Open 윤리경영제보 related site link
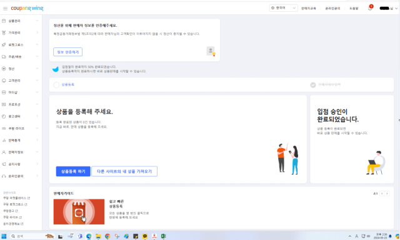 13,224
